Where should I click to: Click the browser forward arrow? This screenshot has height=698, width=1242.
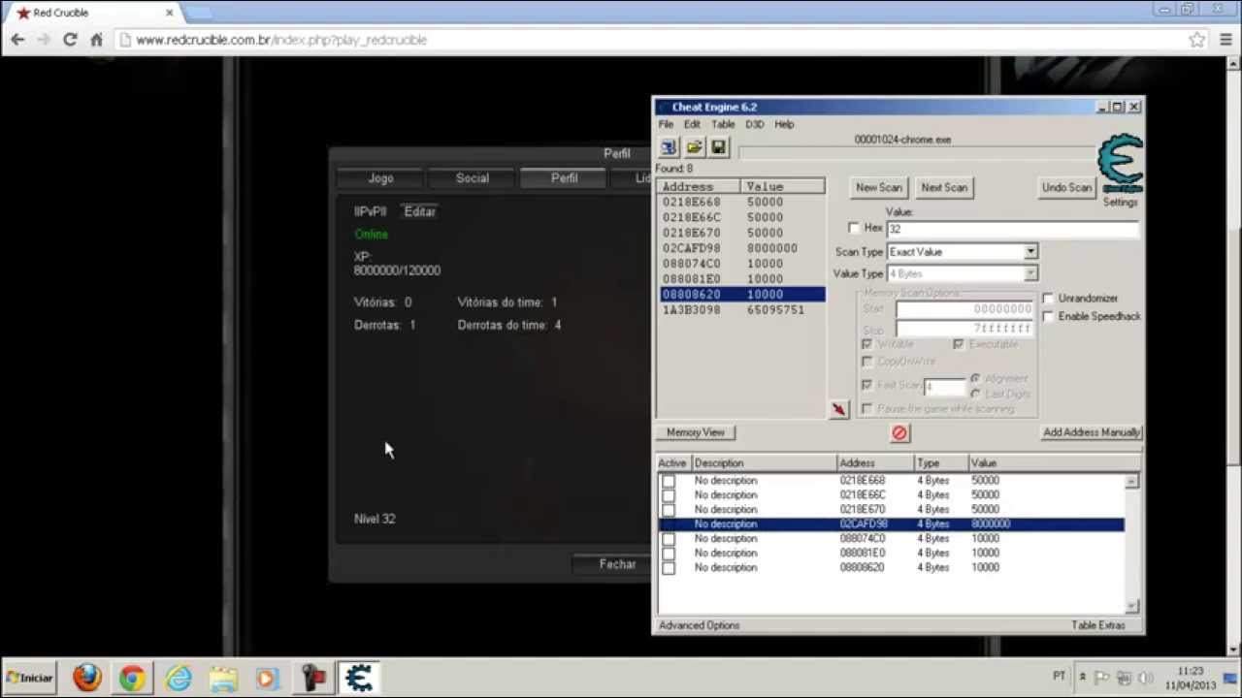[44, 40]
